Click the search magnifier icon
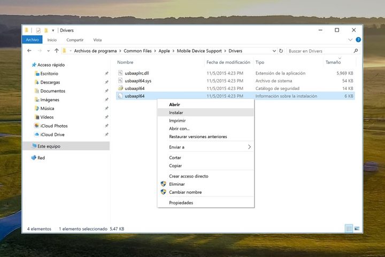Viewport: 385px width, 257px height. pos(356,51)
